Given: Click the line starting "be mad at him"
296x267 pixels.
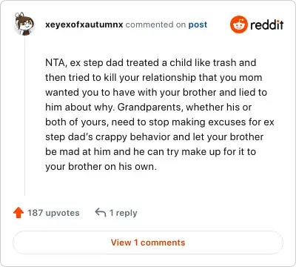Looking at the screenshot, I should [151, 152].
